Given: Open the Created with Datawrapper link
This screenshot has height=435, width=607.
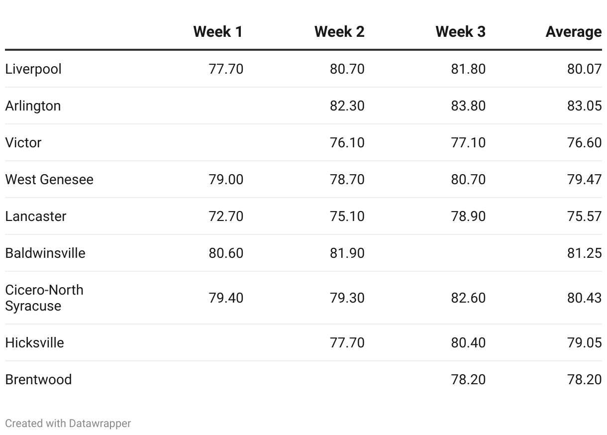Looking at the screenshot, I should (68, 424).
